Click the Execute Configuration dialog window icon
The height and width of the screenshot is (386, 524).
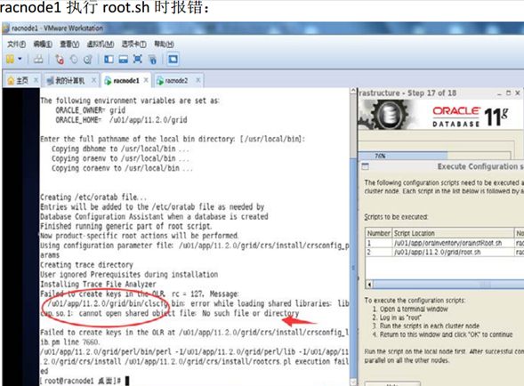(x=366, y=166)
